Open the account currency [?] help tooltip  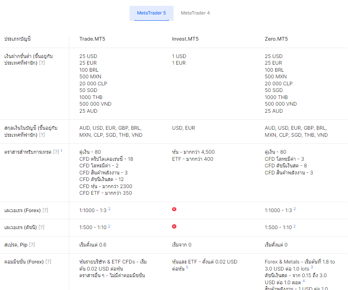point(42,135)
